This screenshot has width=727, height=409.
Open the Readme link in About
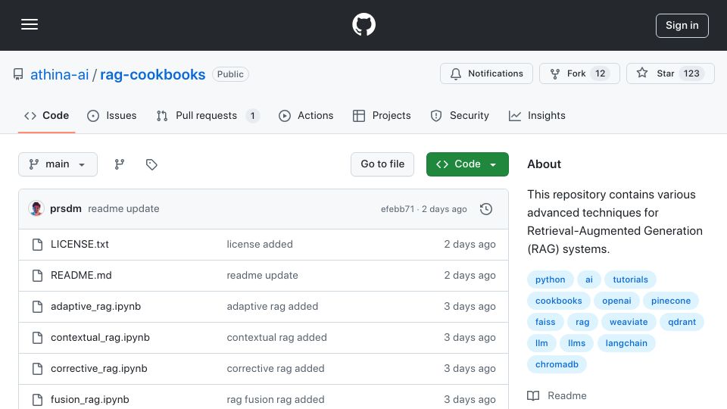pos(557,396)
